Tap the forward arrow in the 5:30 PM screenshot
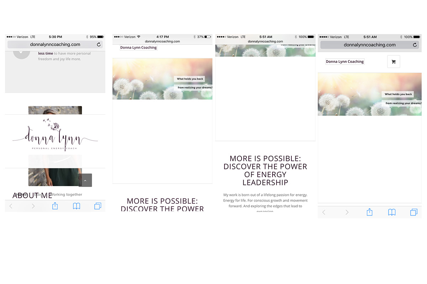 tap(33, 206)
